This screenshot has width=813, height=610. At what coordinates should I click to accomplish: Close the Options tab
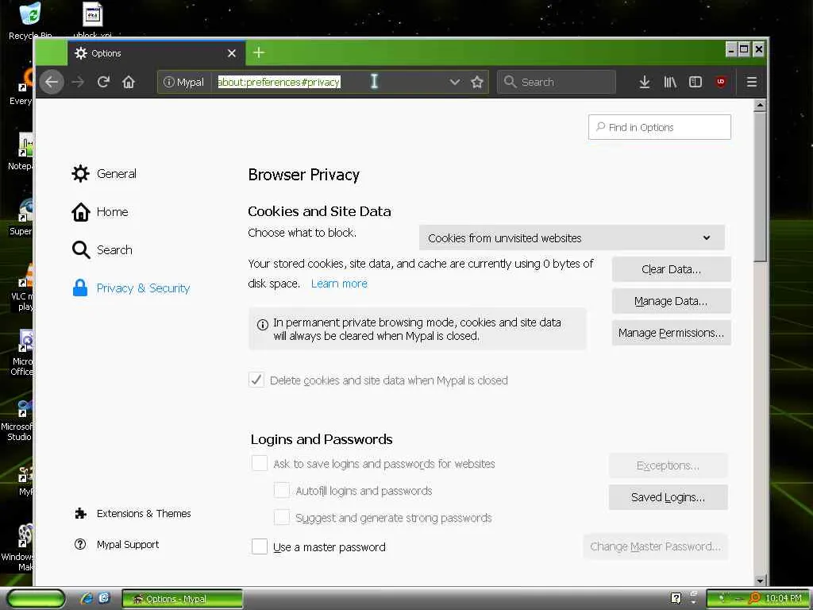232,53
